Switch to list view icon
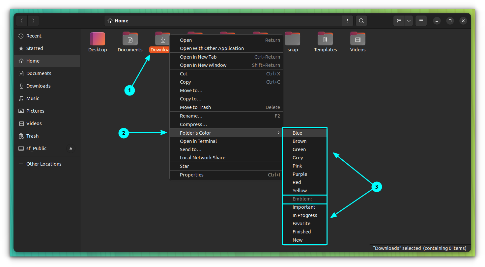The width and height of the screenshot is (485, 267). click(399, 21)
